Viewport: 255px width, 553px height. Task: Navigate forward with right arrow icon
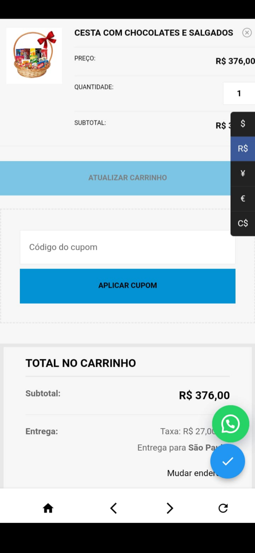tap(170, 508)
